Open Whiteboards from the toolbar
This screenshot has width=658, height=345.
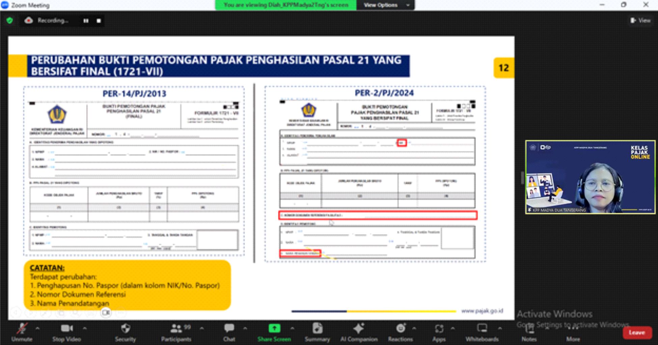click(482, 328)
